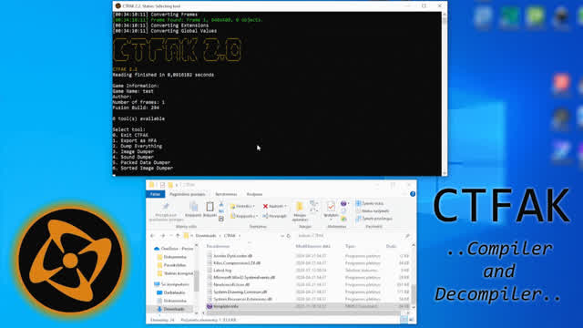Select Paveikslėliai folder in navigation pane

tap(172, 265)
